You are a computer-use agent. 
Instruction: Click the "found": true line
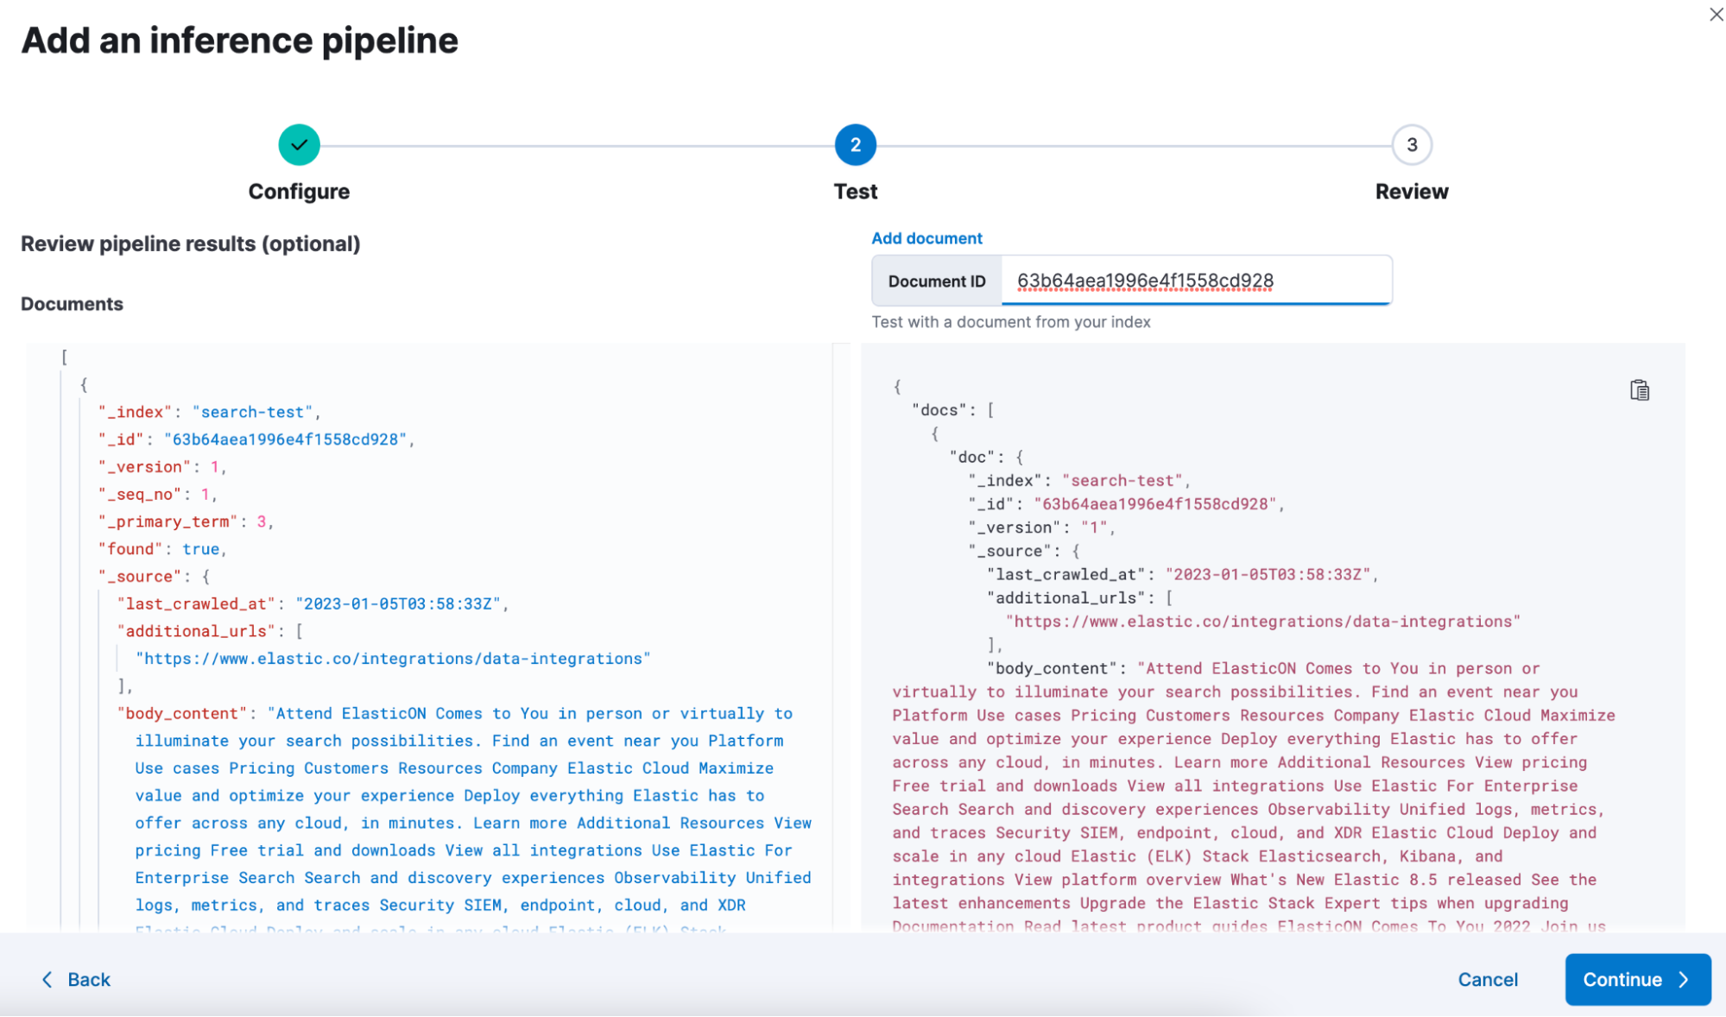point(161,549)
